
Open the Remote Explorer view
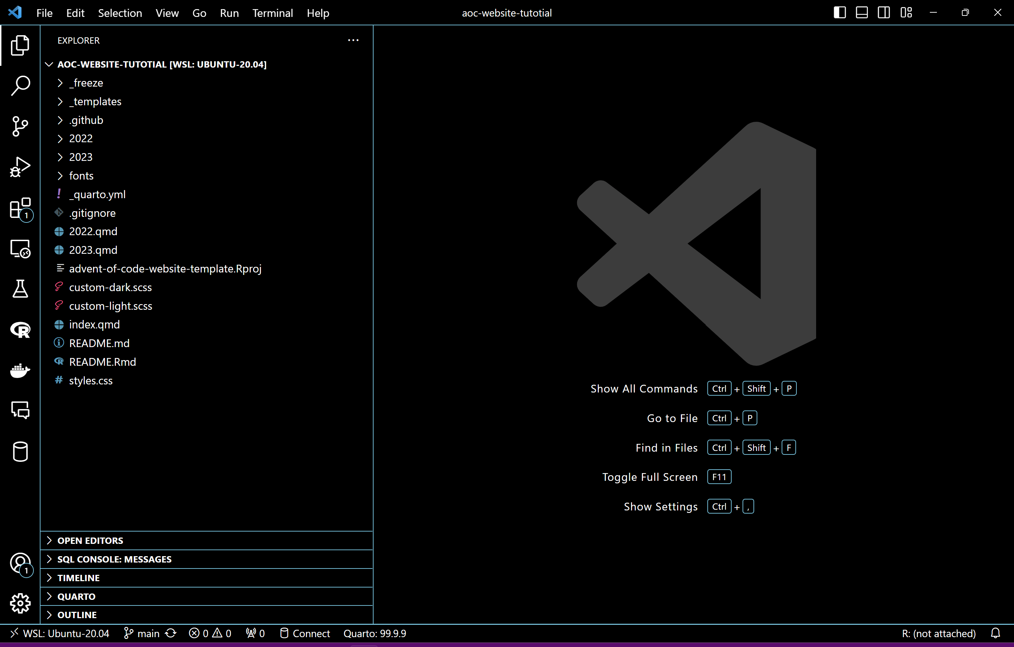tap(20, 249)
